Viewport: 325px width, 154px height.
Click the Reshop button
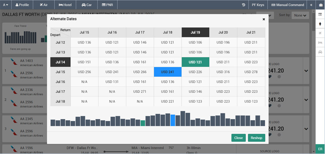point(256,138)
